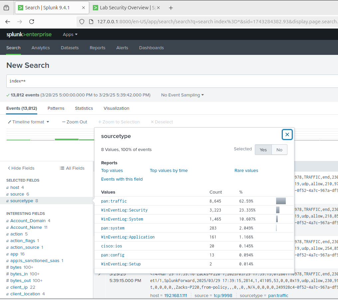Screen dimensions: 338x300
Task: Open the sourcetype selected field
Action: (22, 201)
